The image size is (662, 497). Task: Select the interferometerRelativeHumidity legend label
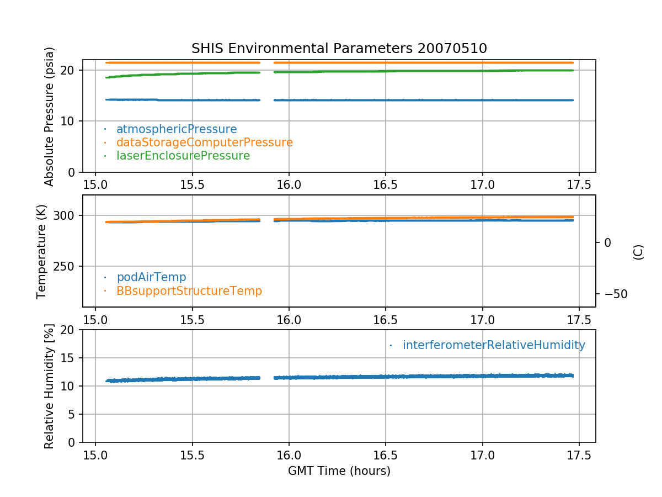(493, 345)
